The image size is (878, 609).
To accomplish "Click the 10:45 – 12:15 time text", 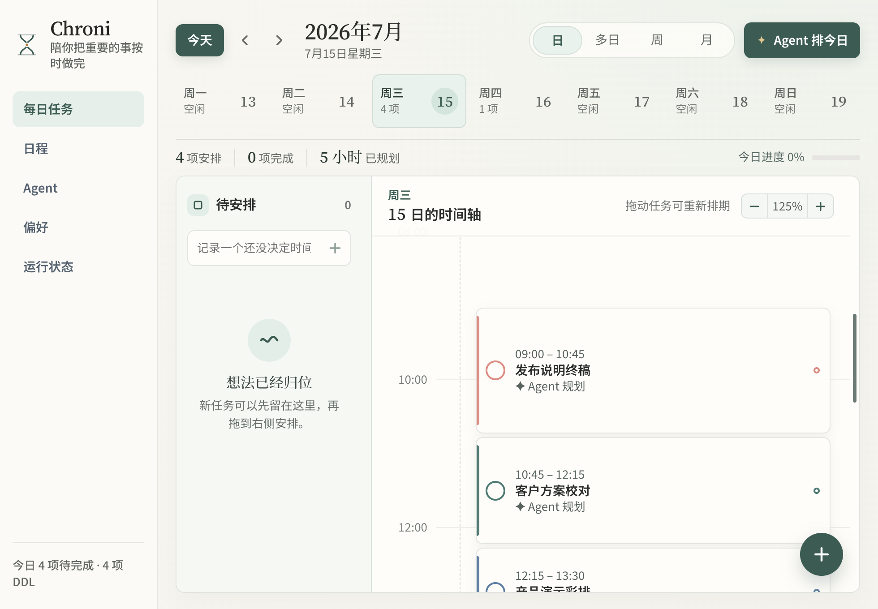I will [x=550, y=475].
